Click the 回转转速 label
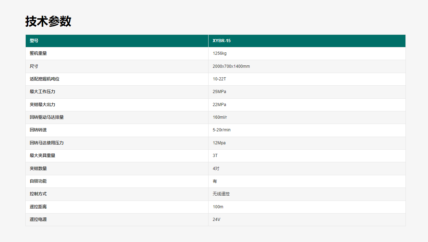The image size is (428, 242). point(38,130)
